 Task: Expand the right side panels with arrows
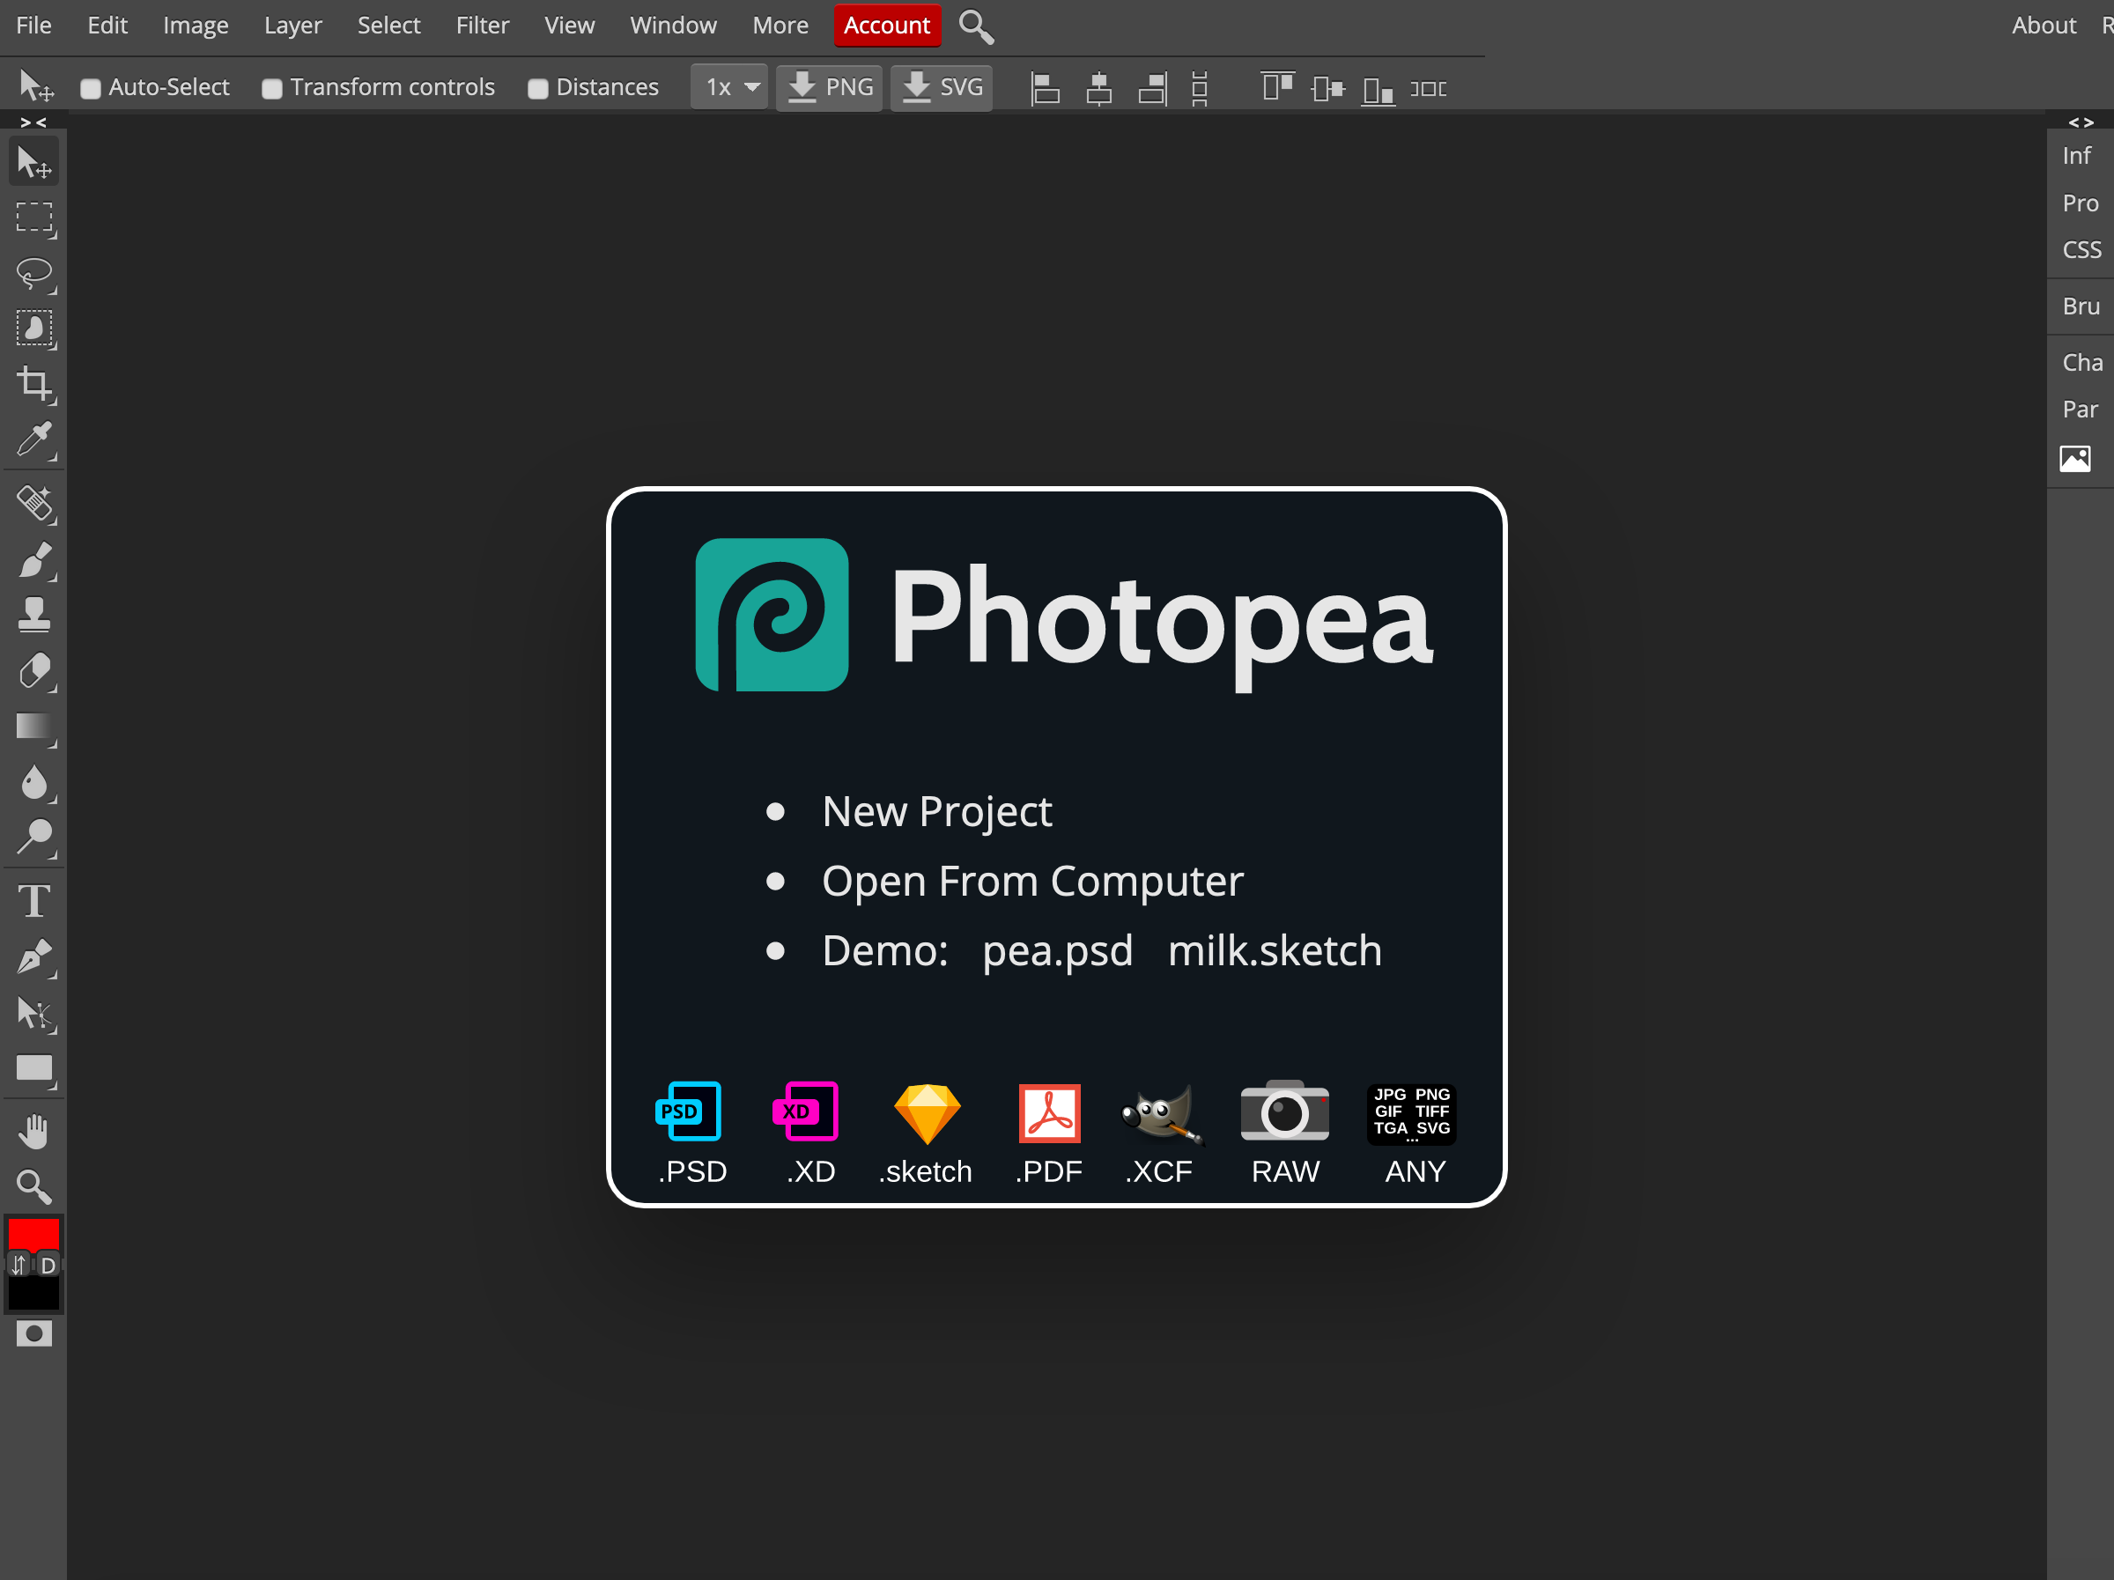[x=2081, y=122]
